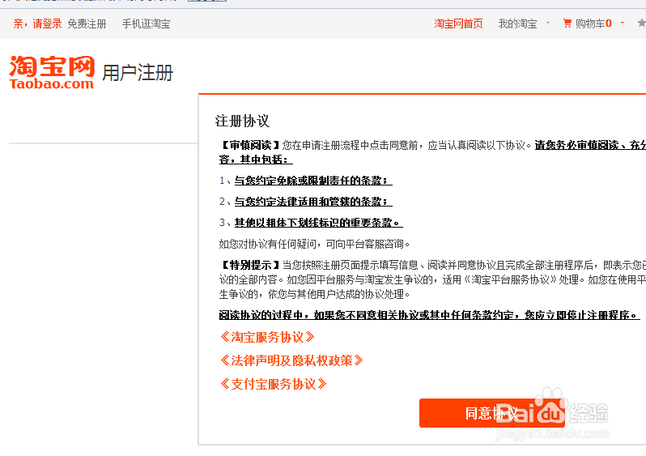Viewport: 646px width, 456px height.
Task: Select clause 3 about 粗体下划线标识
Action: click(x=318, y=223)
